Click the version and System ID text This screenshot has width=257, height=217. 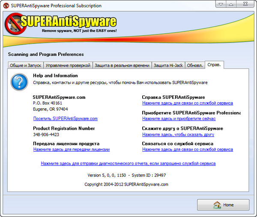[x=126, y=175]
